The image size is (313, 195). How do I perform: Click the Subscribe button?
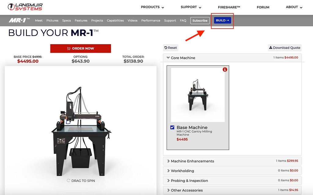point(200,20)
